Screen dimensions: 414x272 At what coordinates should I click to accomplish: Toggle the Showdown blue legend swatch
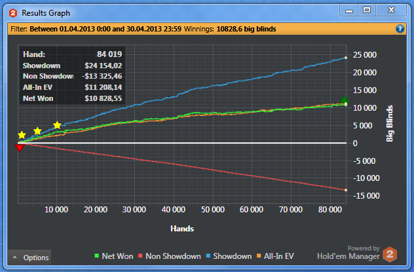[208, 256]
